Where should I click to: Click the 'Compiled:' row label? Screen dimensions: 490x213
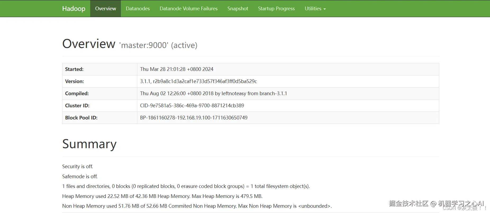click(x=77, y=93)
